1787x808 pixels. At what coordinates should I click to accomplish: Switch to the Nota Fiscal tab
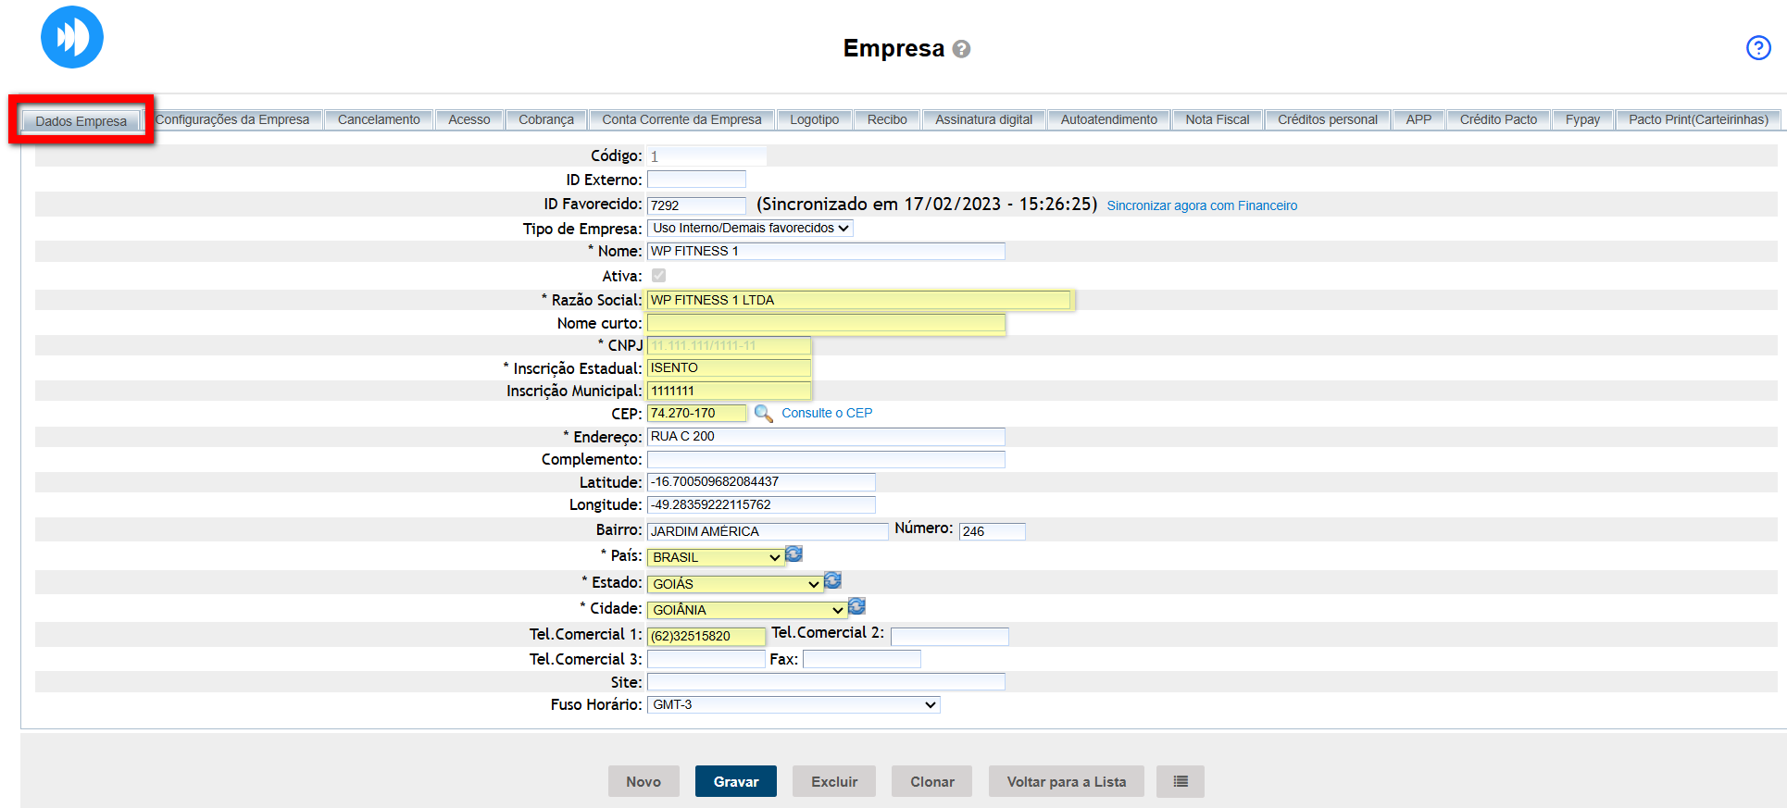click(x=1217, y=119)
